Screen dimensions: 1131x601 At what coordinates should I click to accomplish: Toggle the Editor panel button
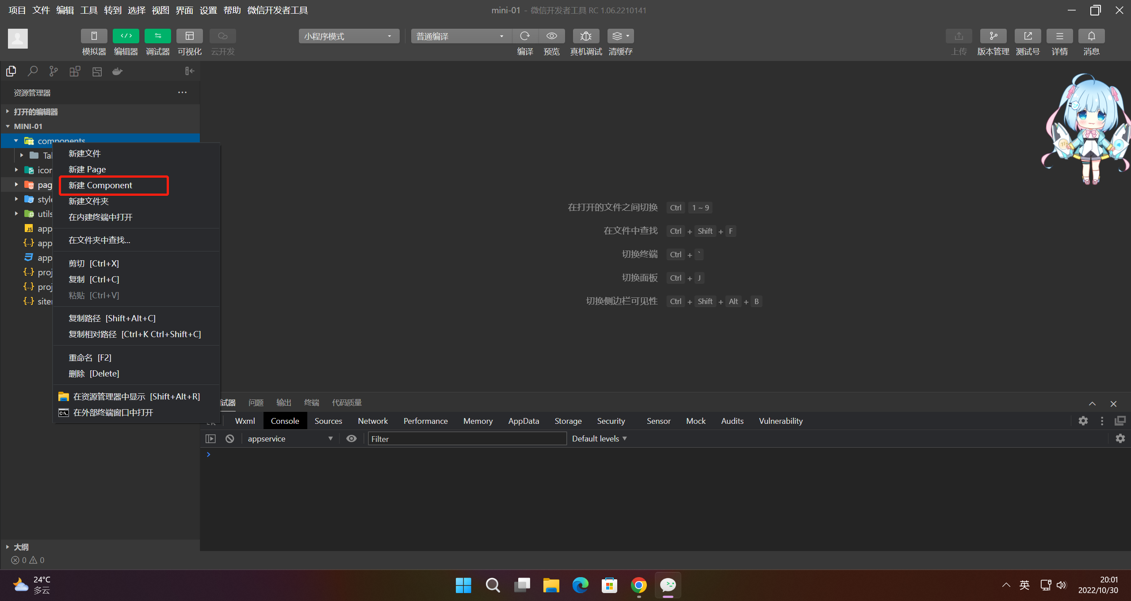[x=126, y=36]
